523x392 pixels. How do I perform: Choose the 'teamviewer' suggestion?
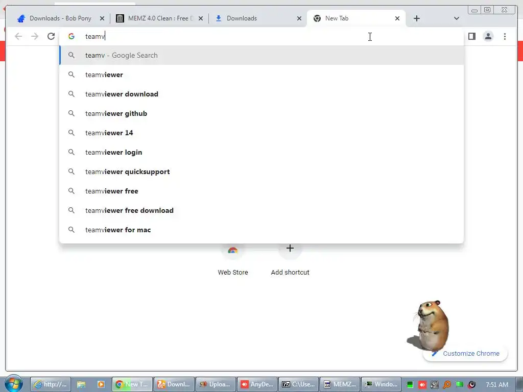(261, 75)
